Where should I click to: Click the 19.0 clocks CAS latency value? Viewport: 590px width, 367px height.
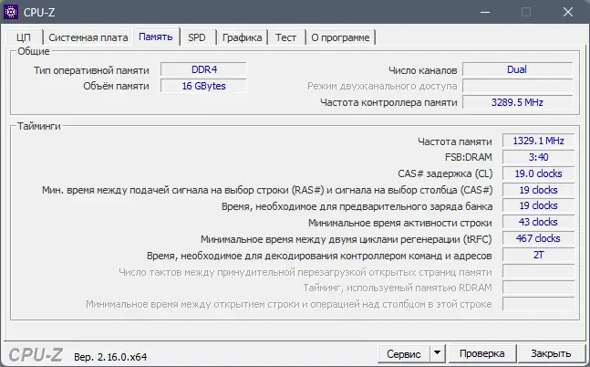(x=538, y=173)
